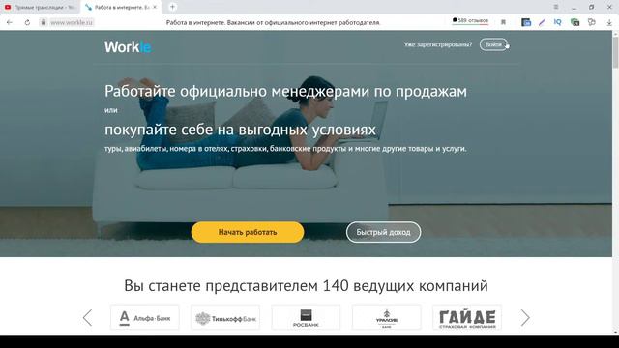Open the browser hamburger menu

pyautogui.click(x=556, y=7)
